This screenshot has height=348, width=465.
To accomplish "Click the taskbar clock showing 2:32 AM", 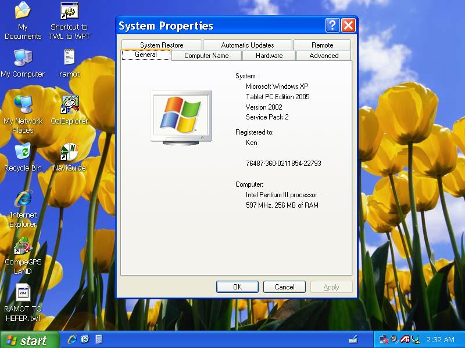I will pyautogui.click(x=440, y=340).
